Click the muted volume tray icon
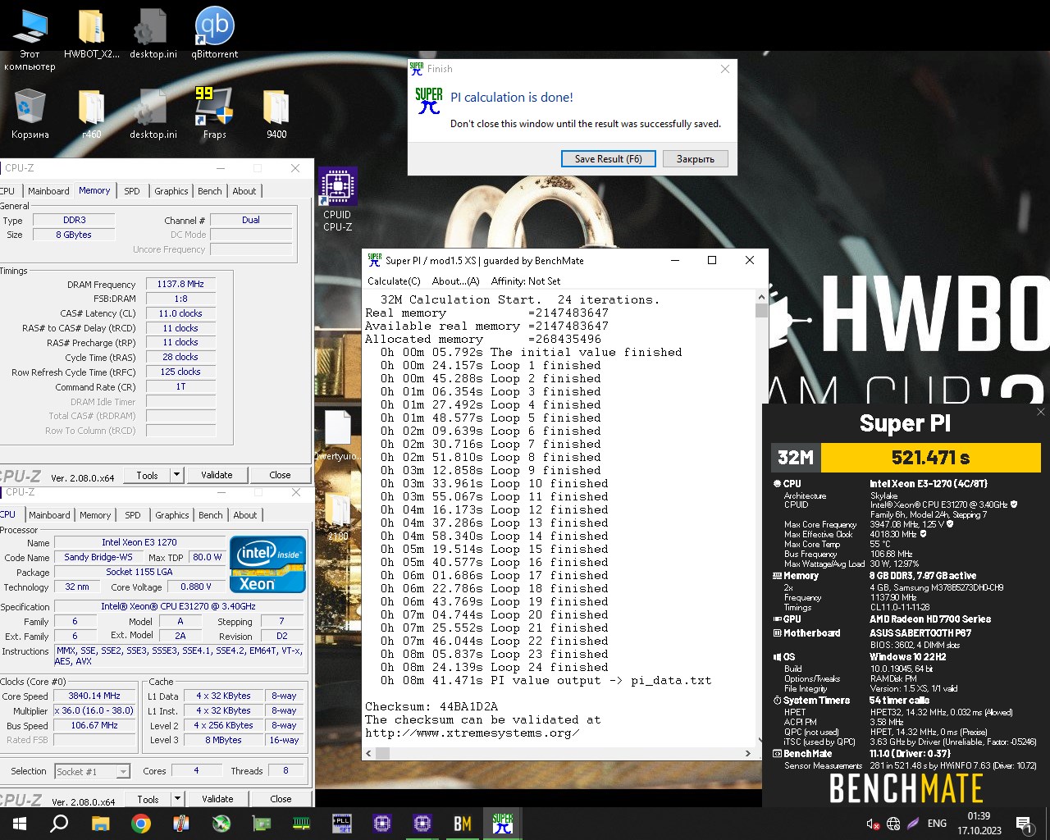 point(874,824)
